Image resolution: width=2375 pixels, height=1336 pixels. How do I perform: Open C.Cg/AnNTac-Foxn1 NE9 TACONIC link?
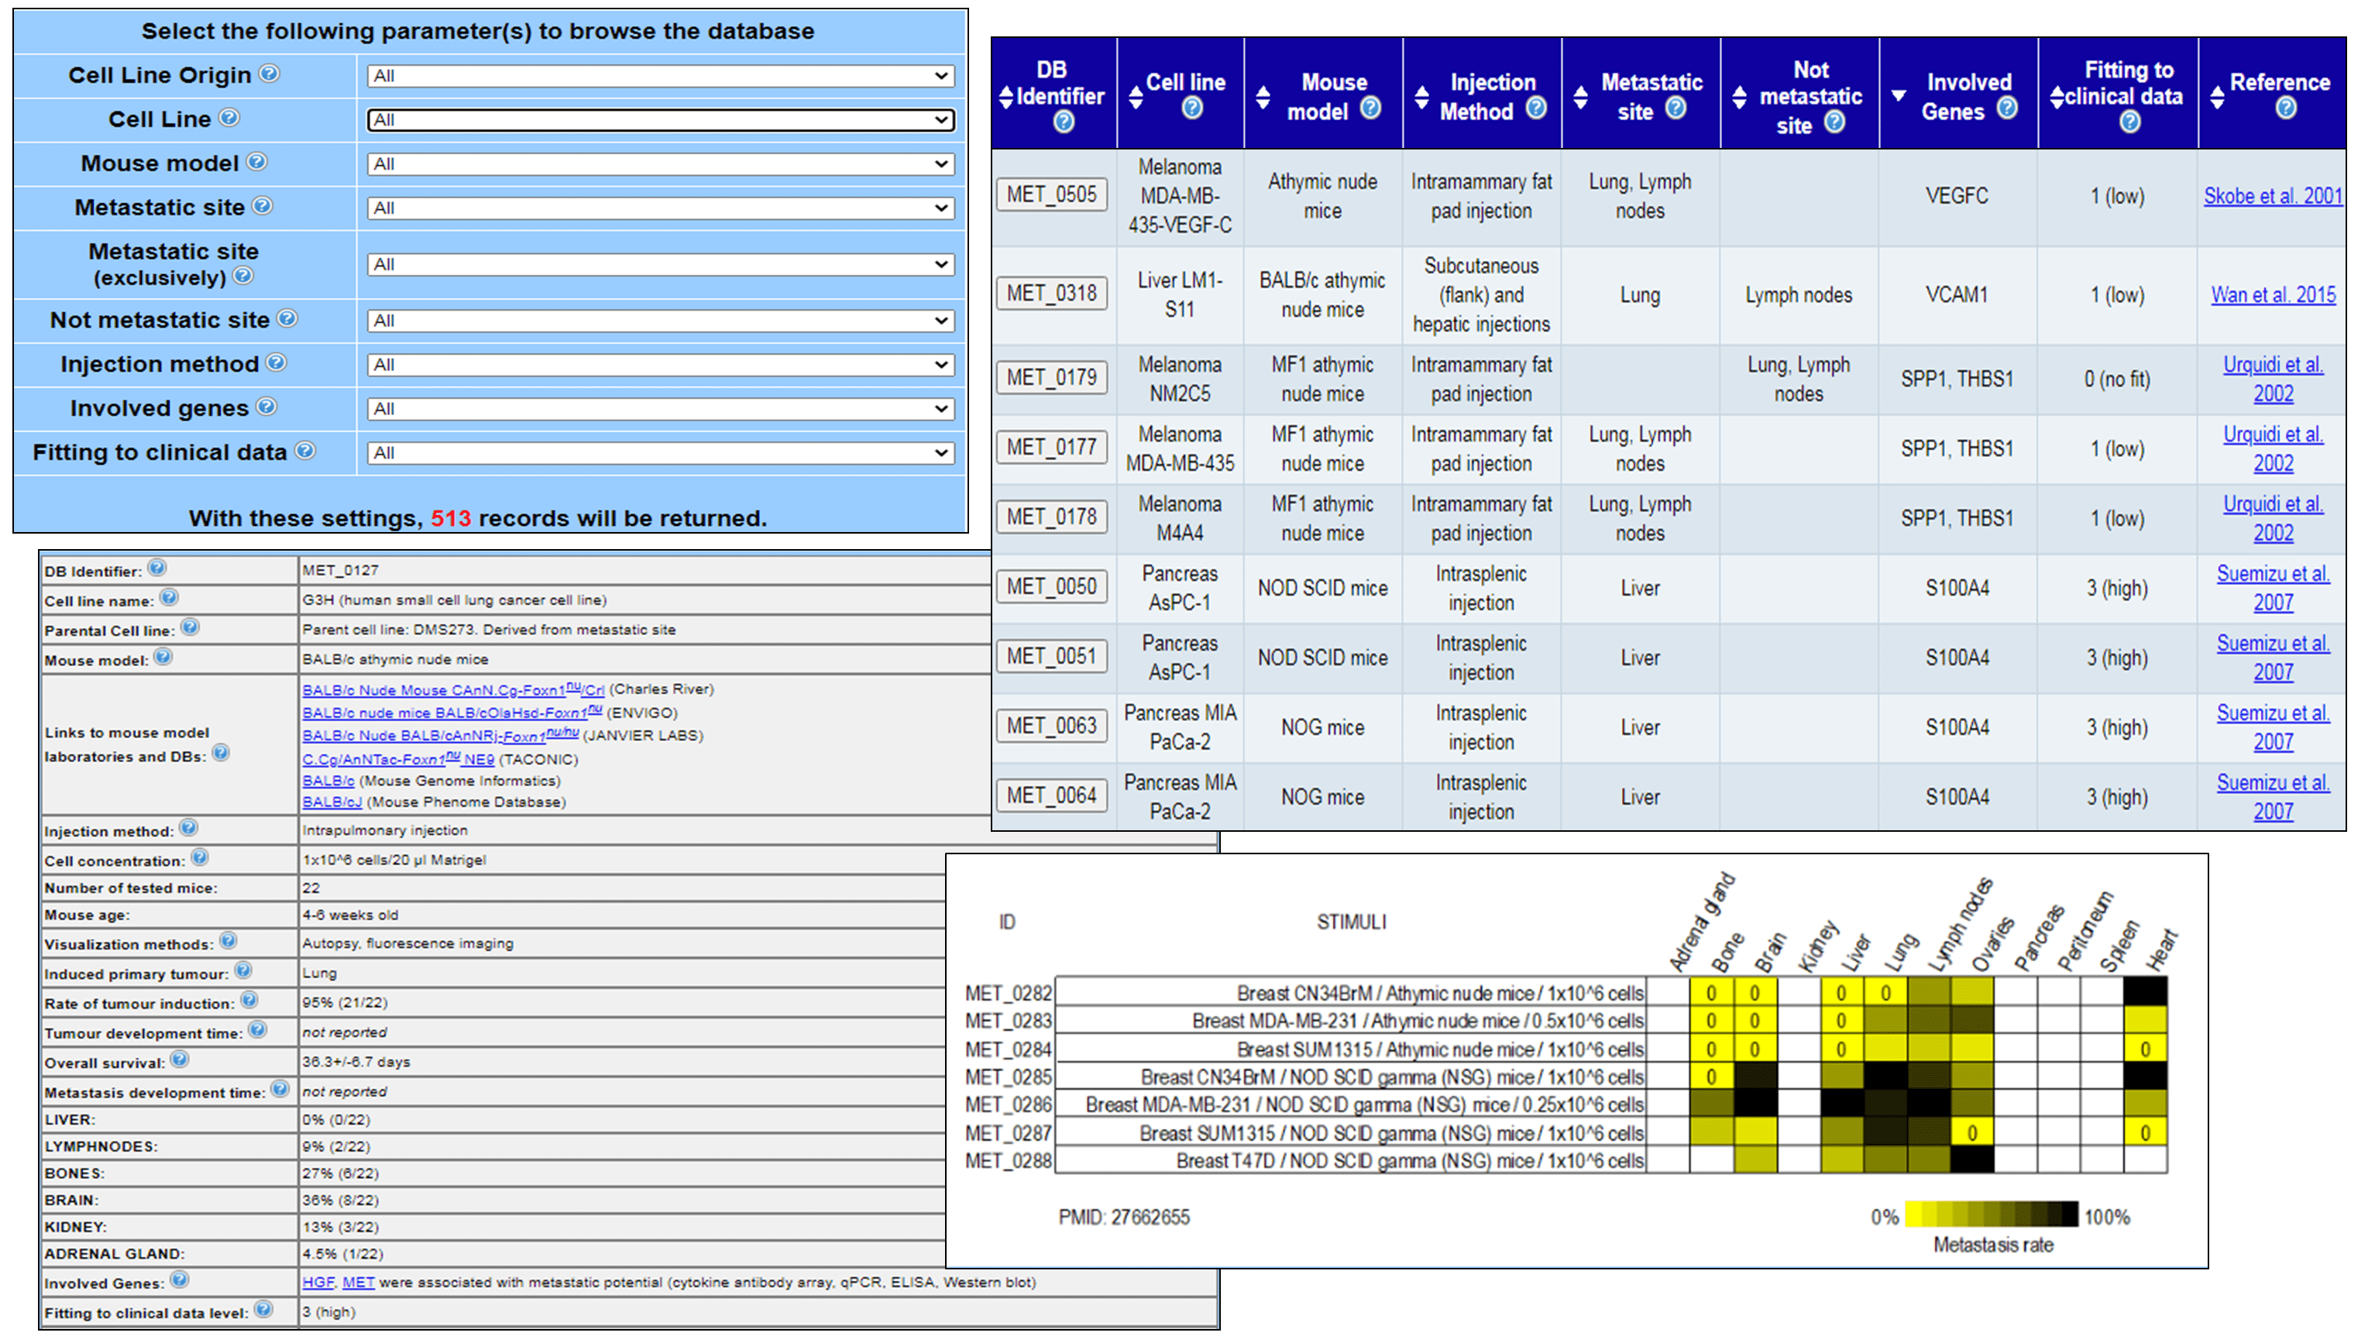[398, 758]
